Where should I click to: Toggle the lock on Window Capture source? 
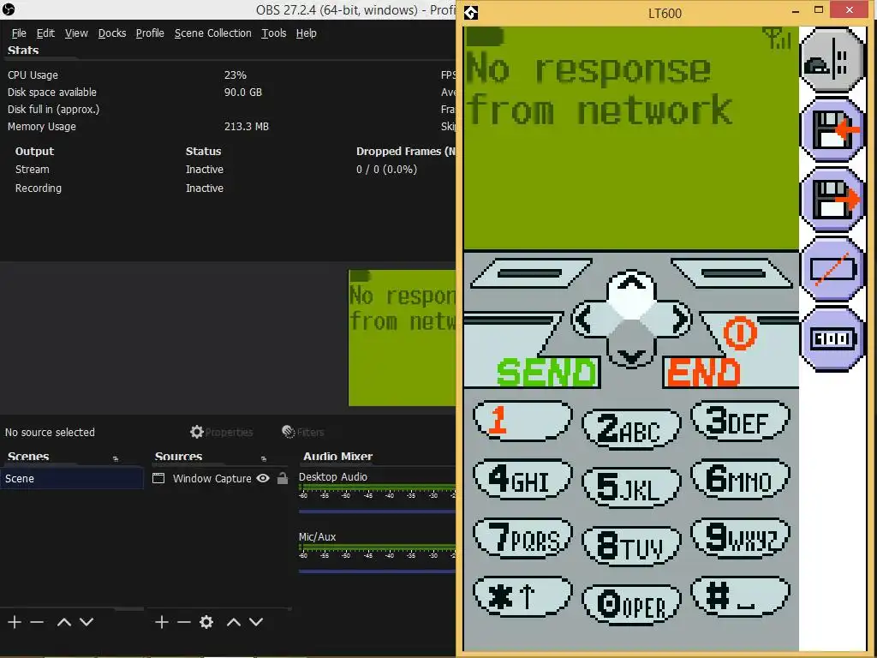(283, 478)
